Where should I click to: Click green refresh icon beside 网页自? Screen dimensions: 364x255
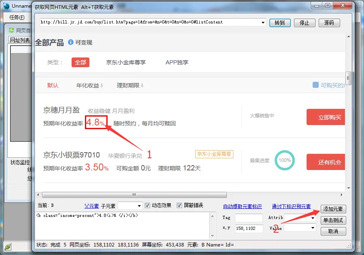click(x=11, y=30)
